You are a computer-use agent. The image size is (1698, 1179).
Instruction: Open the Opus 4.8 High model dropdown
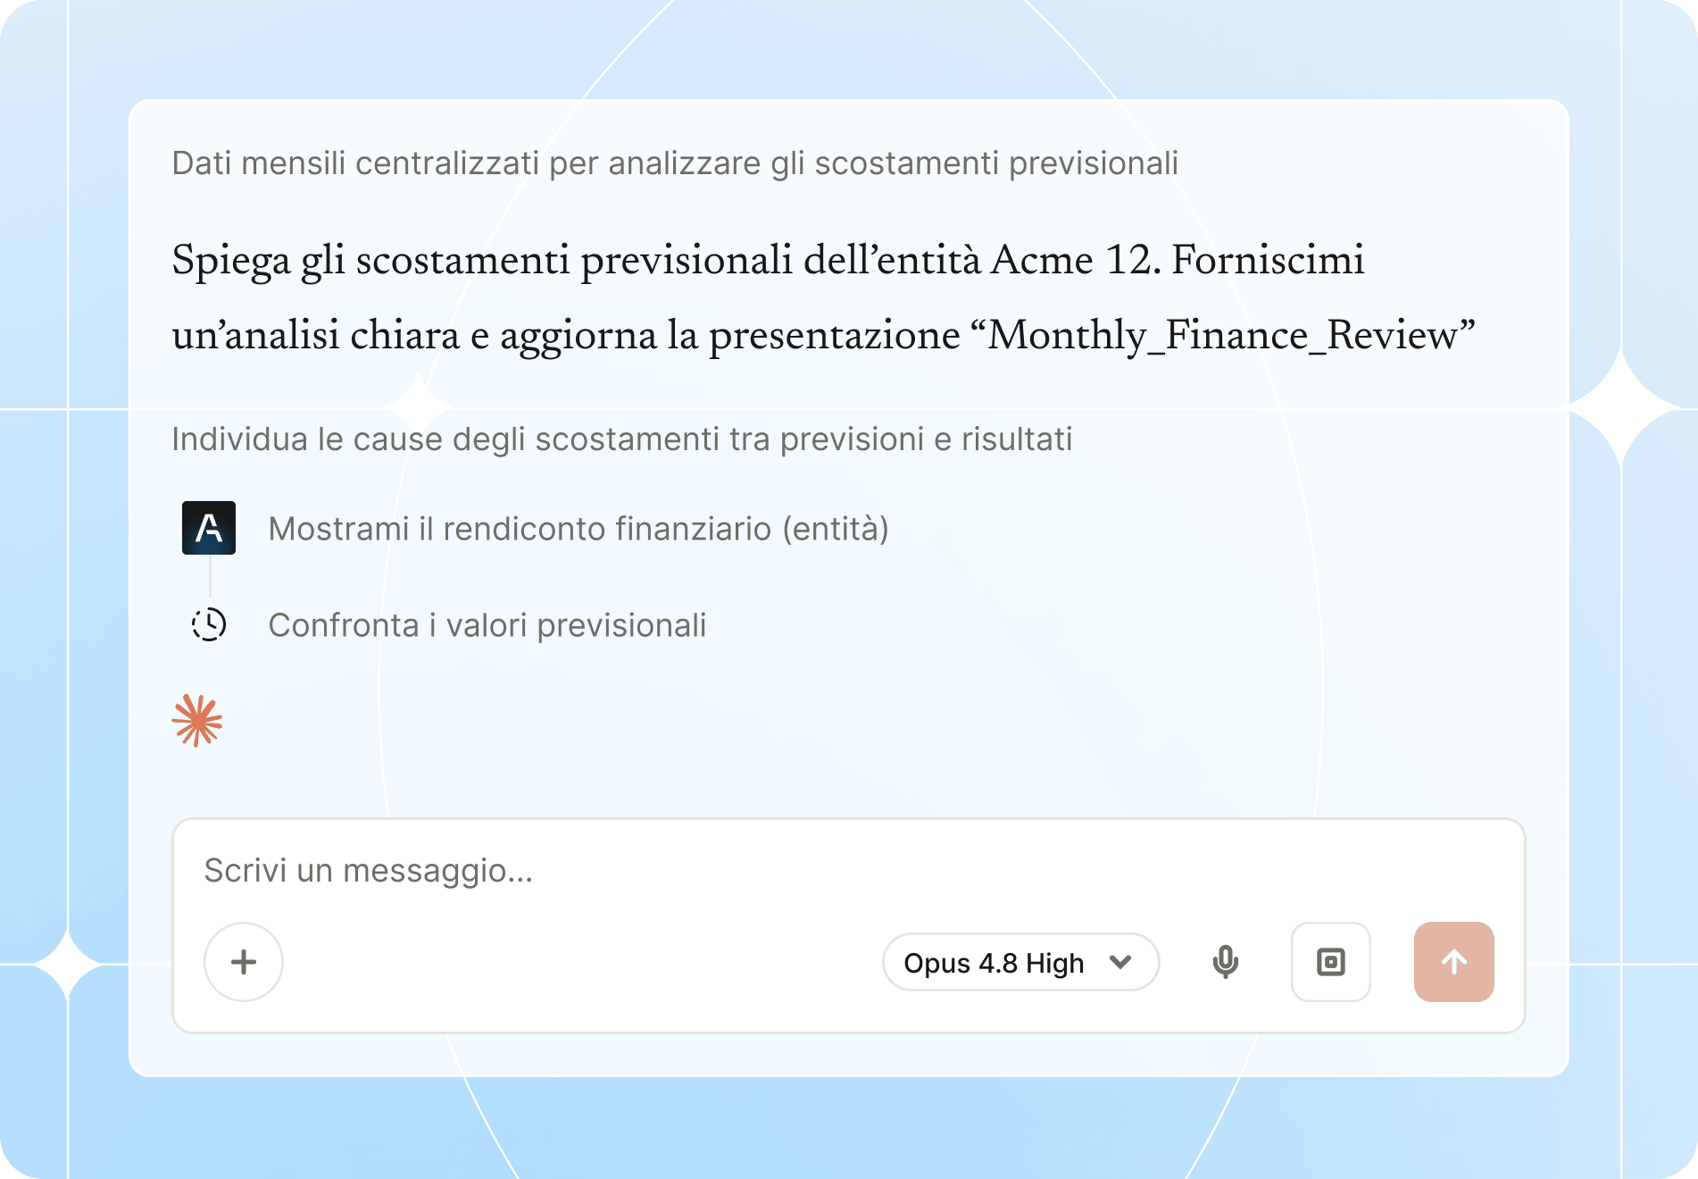[1020, 962]
